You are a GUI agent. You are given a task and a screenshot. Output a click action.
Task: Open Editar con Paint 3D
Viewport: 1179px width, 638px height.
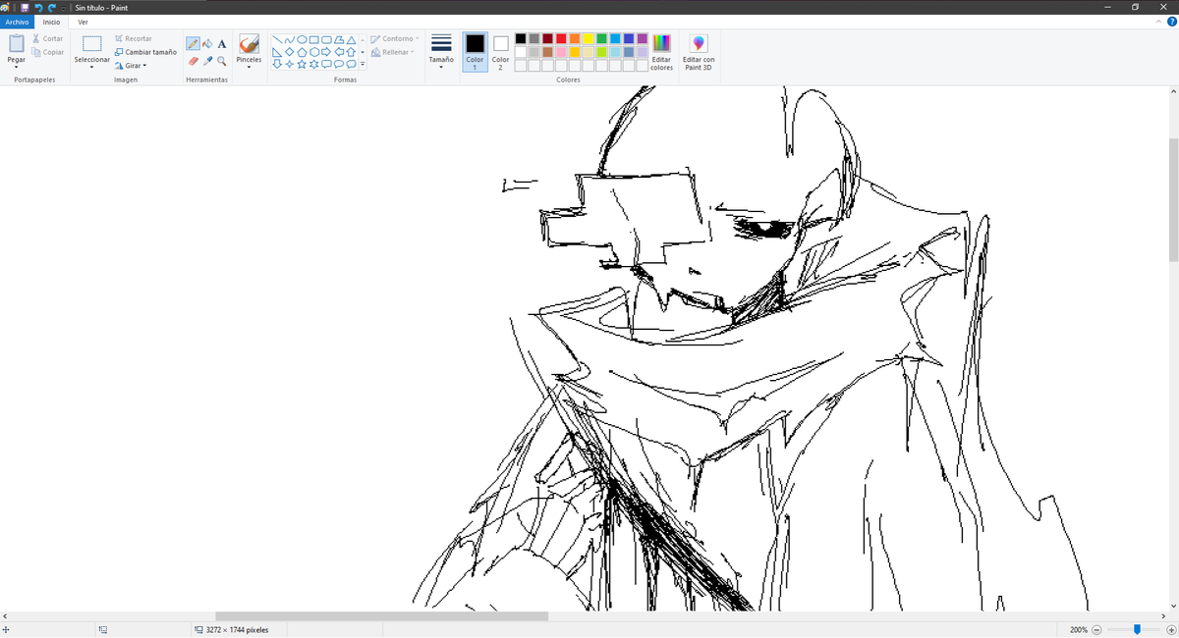[x=699, y=53]
